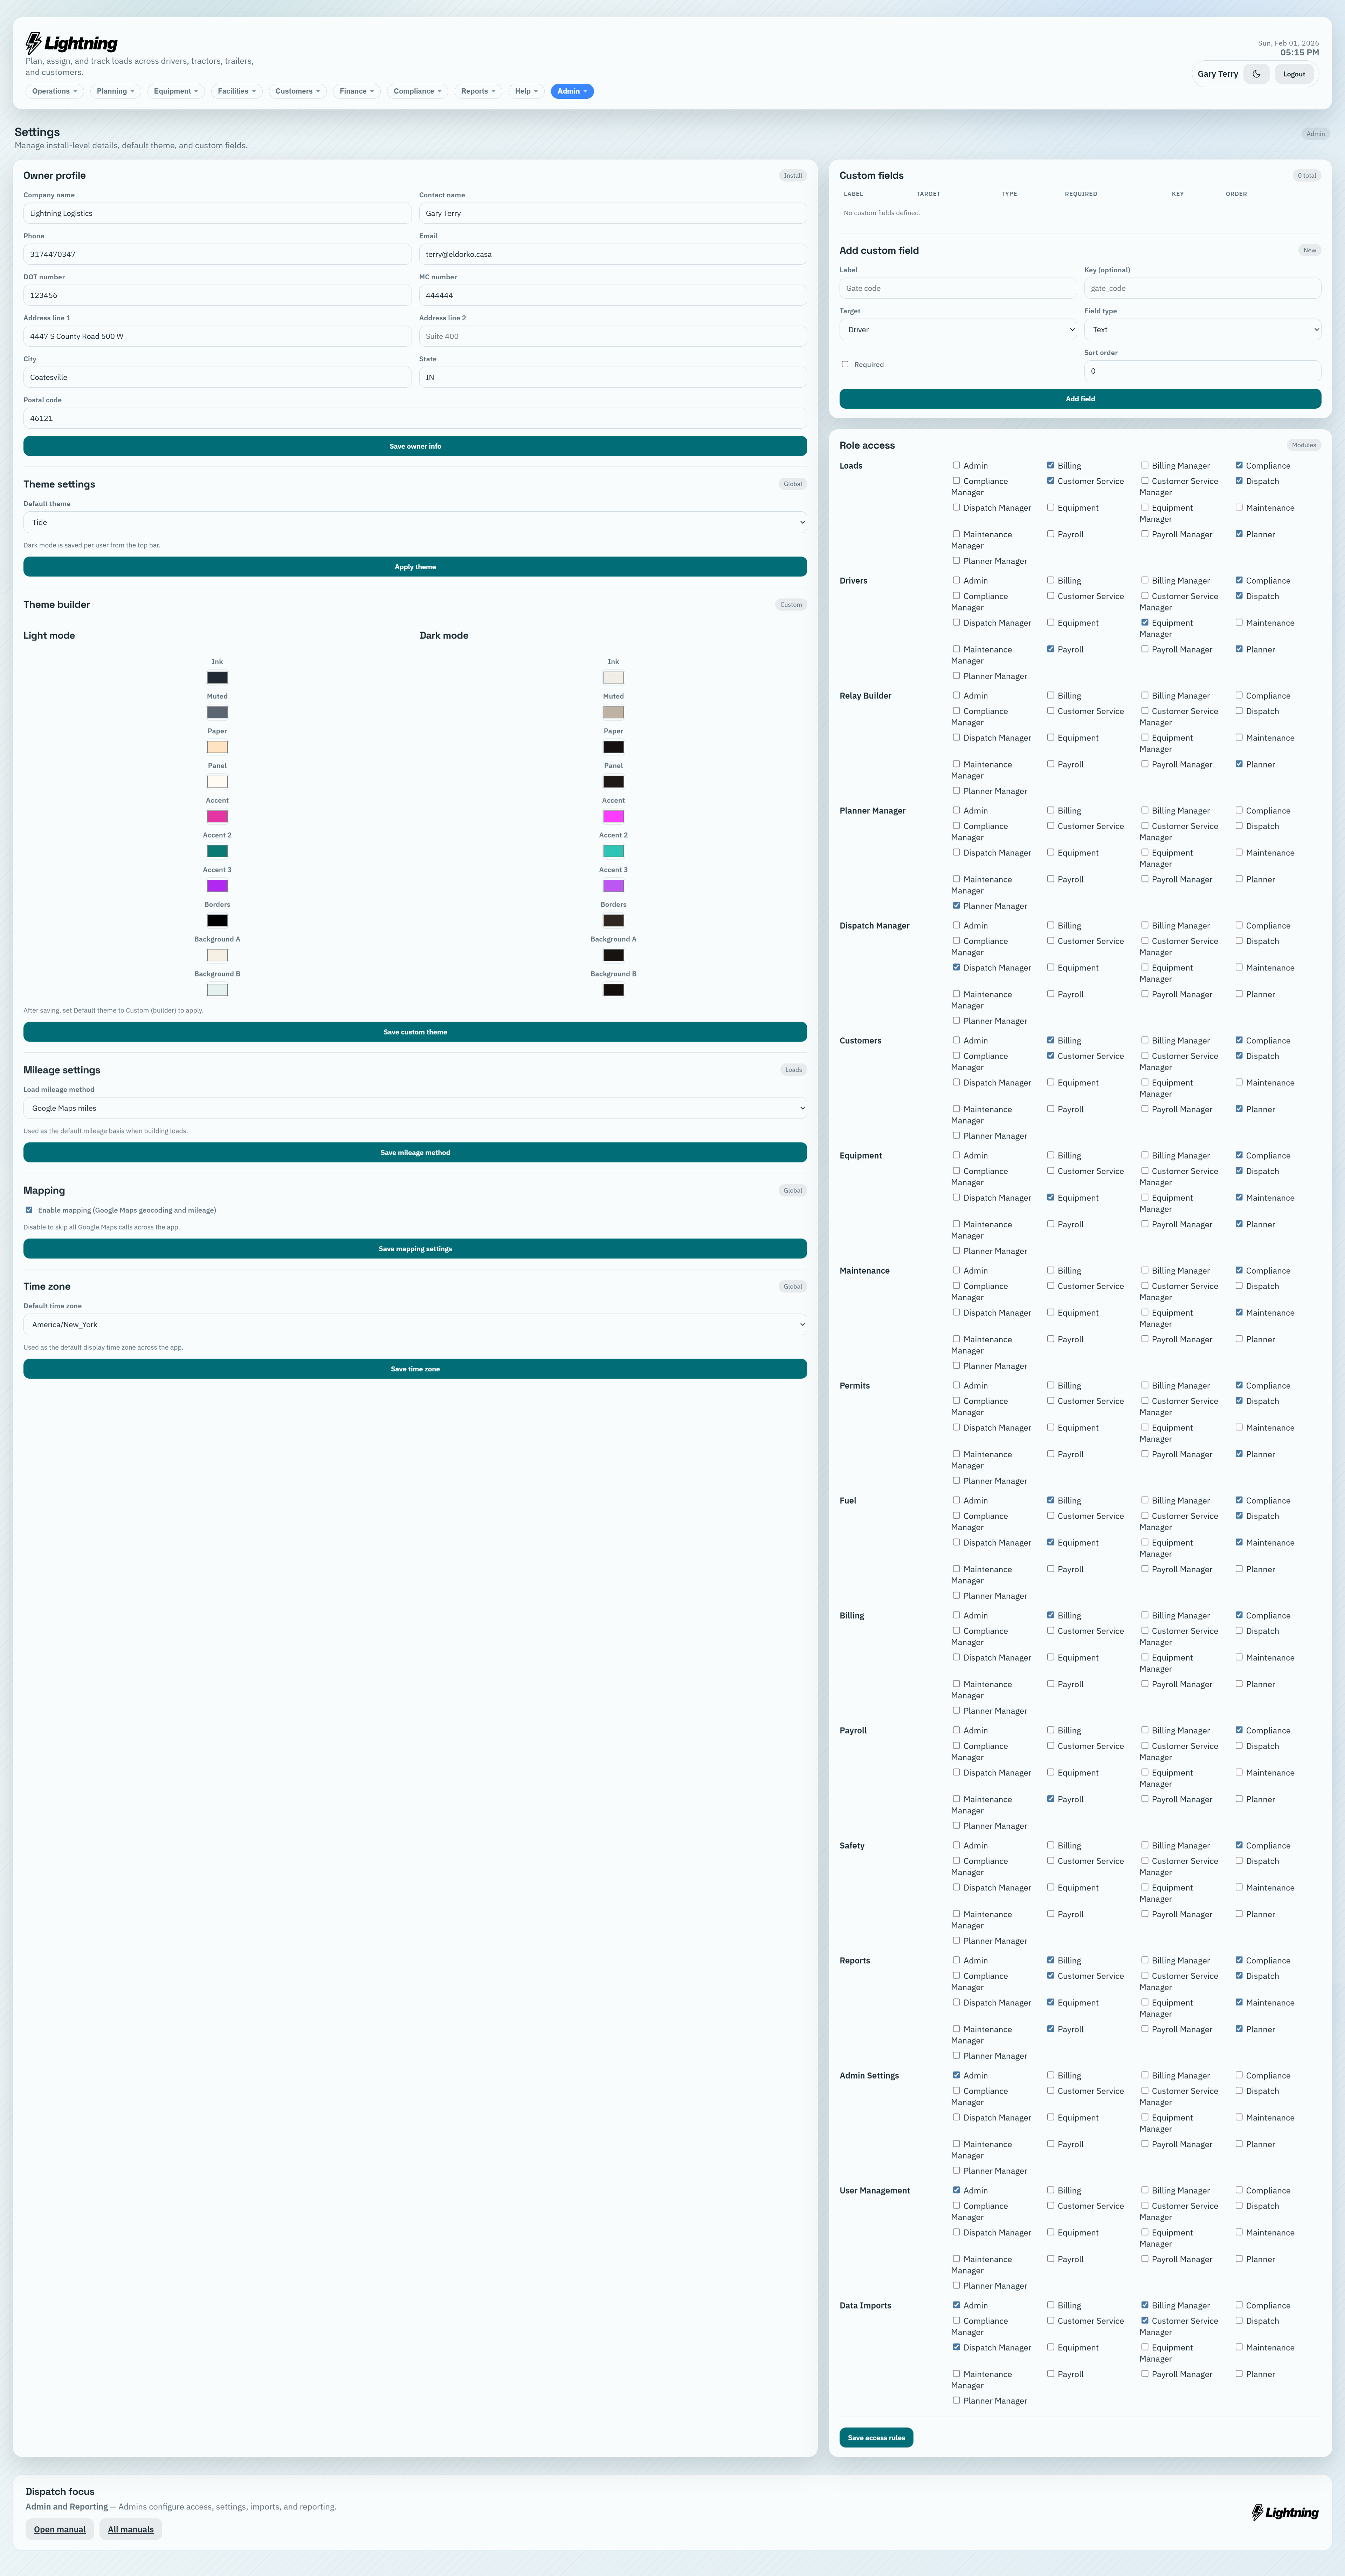Open the Default time zone dropdown

415,1324
